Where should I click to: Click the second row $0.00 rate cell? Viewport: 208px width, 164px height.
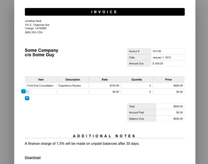tap(105, 92)
